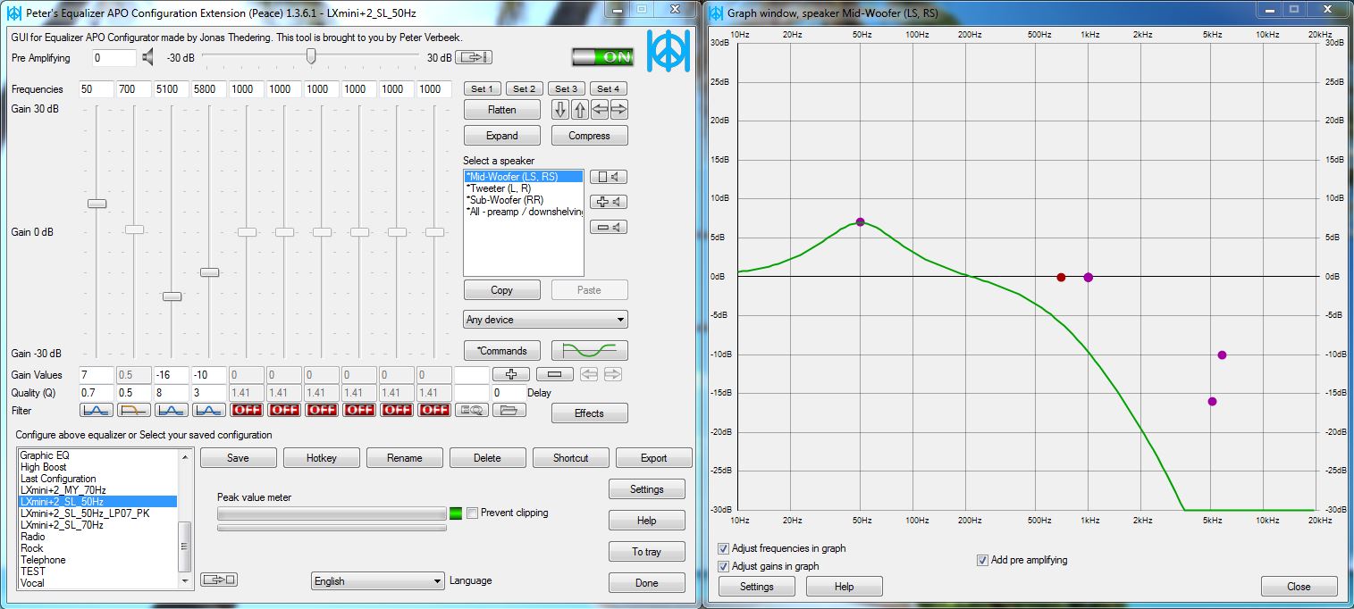Screen dimensions: 1354x609
Task: Enable the tenth band OFF filter toggle
Action: click(434, 411)
